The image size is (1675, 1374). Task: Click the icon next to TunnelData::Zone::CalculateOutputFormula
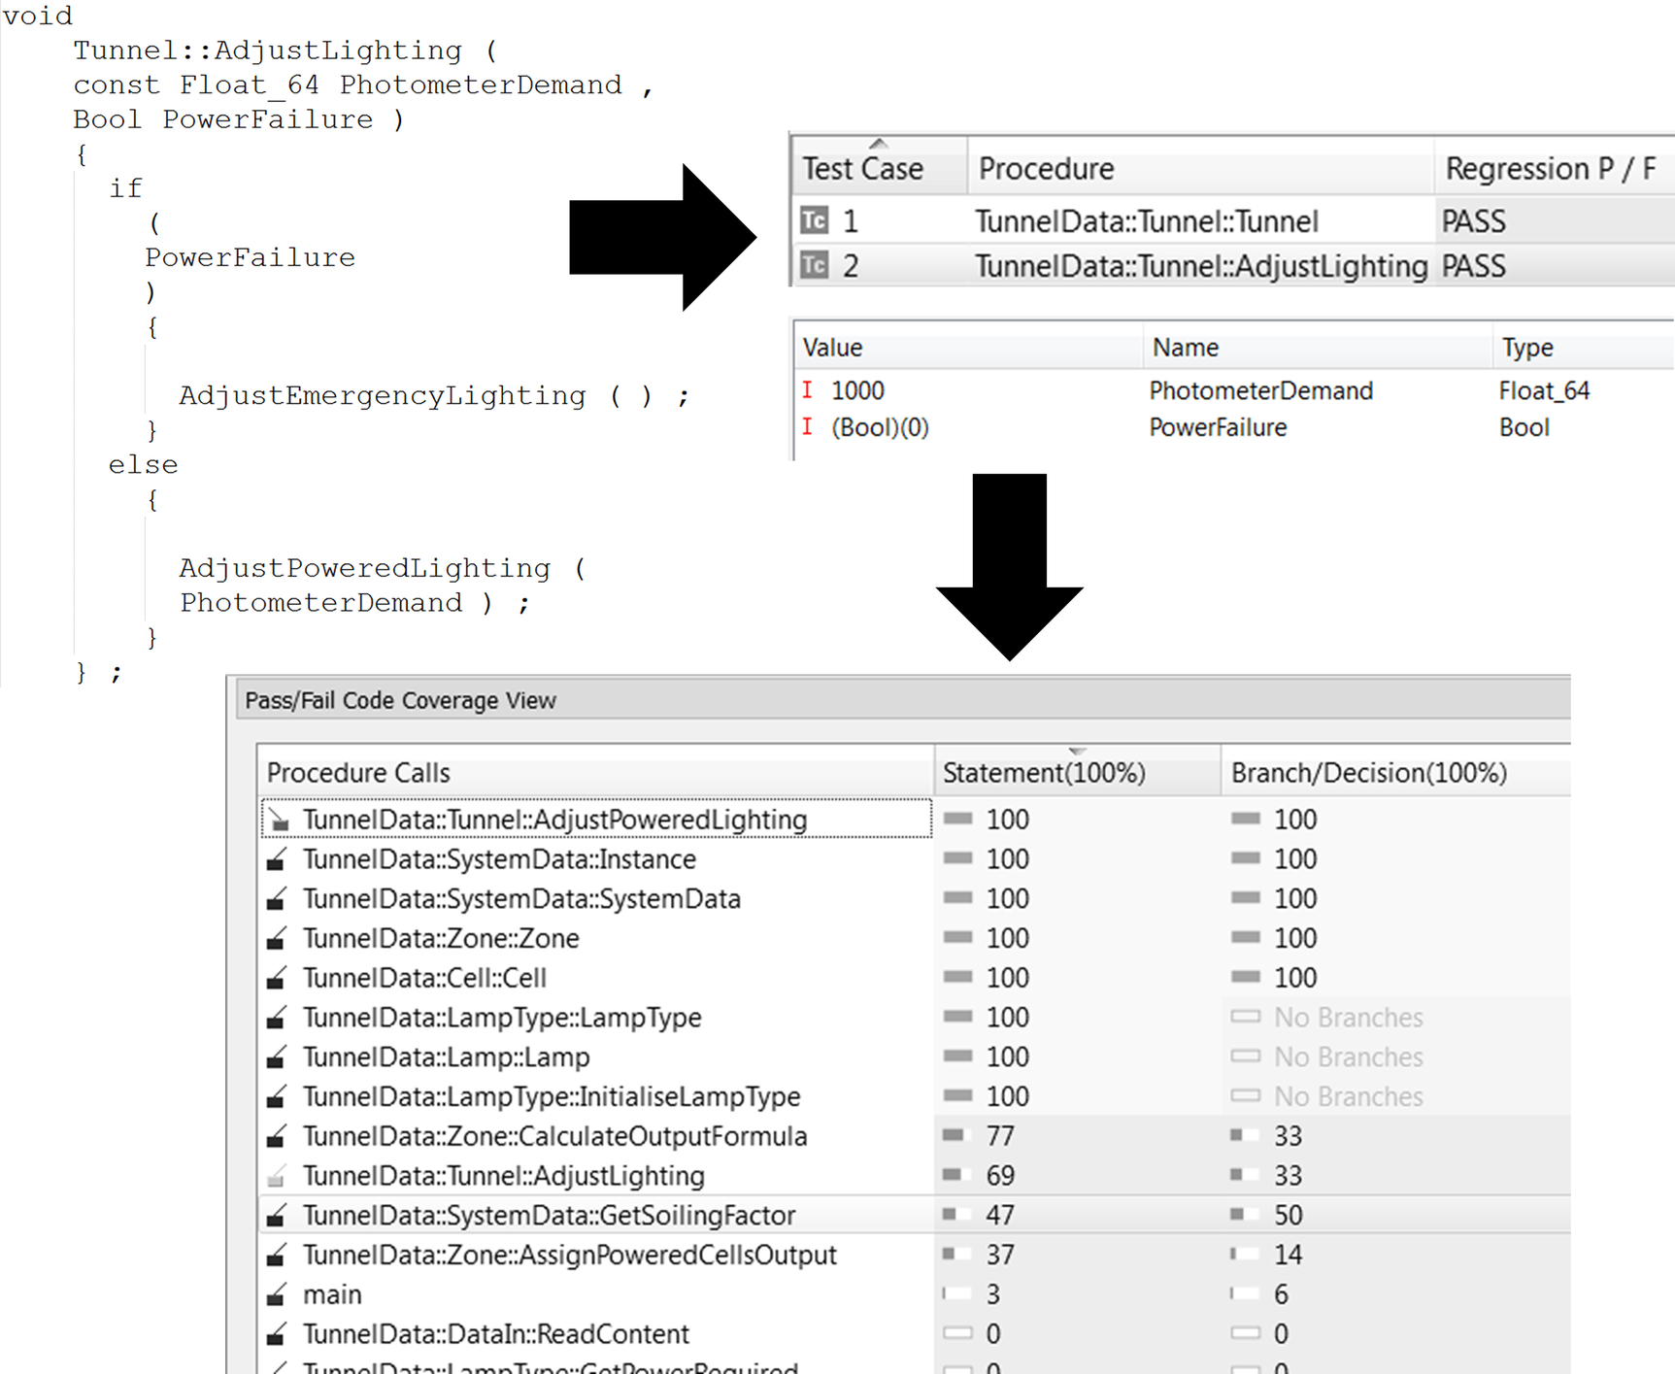pyautogui.click(x=278, y=1136)
